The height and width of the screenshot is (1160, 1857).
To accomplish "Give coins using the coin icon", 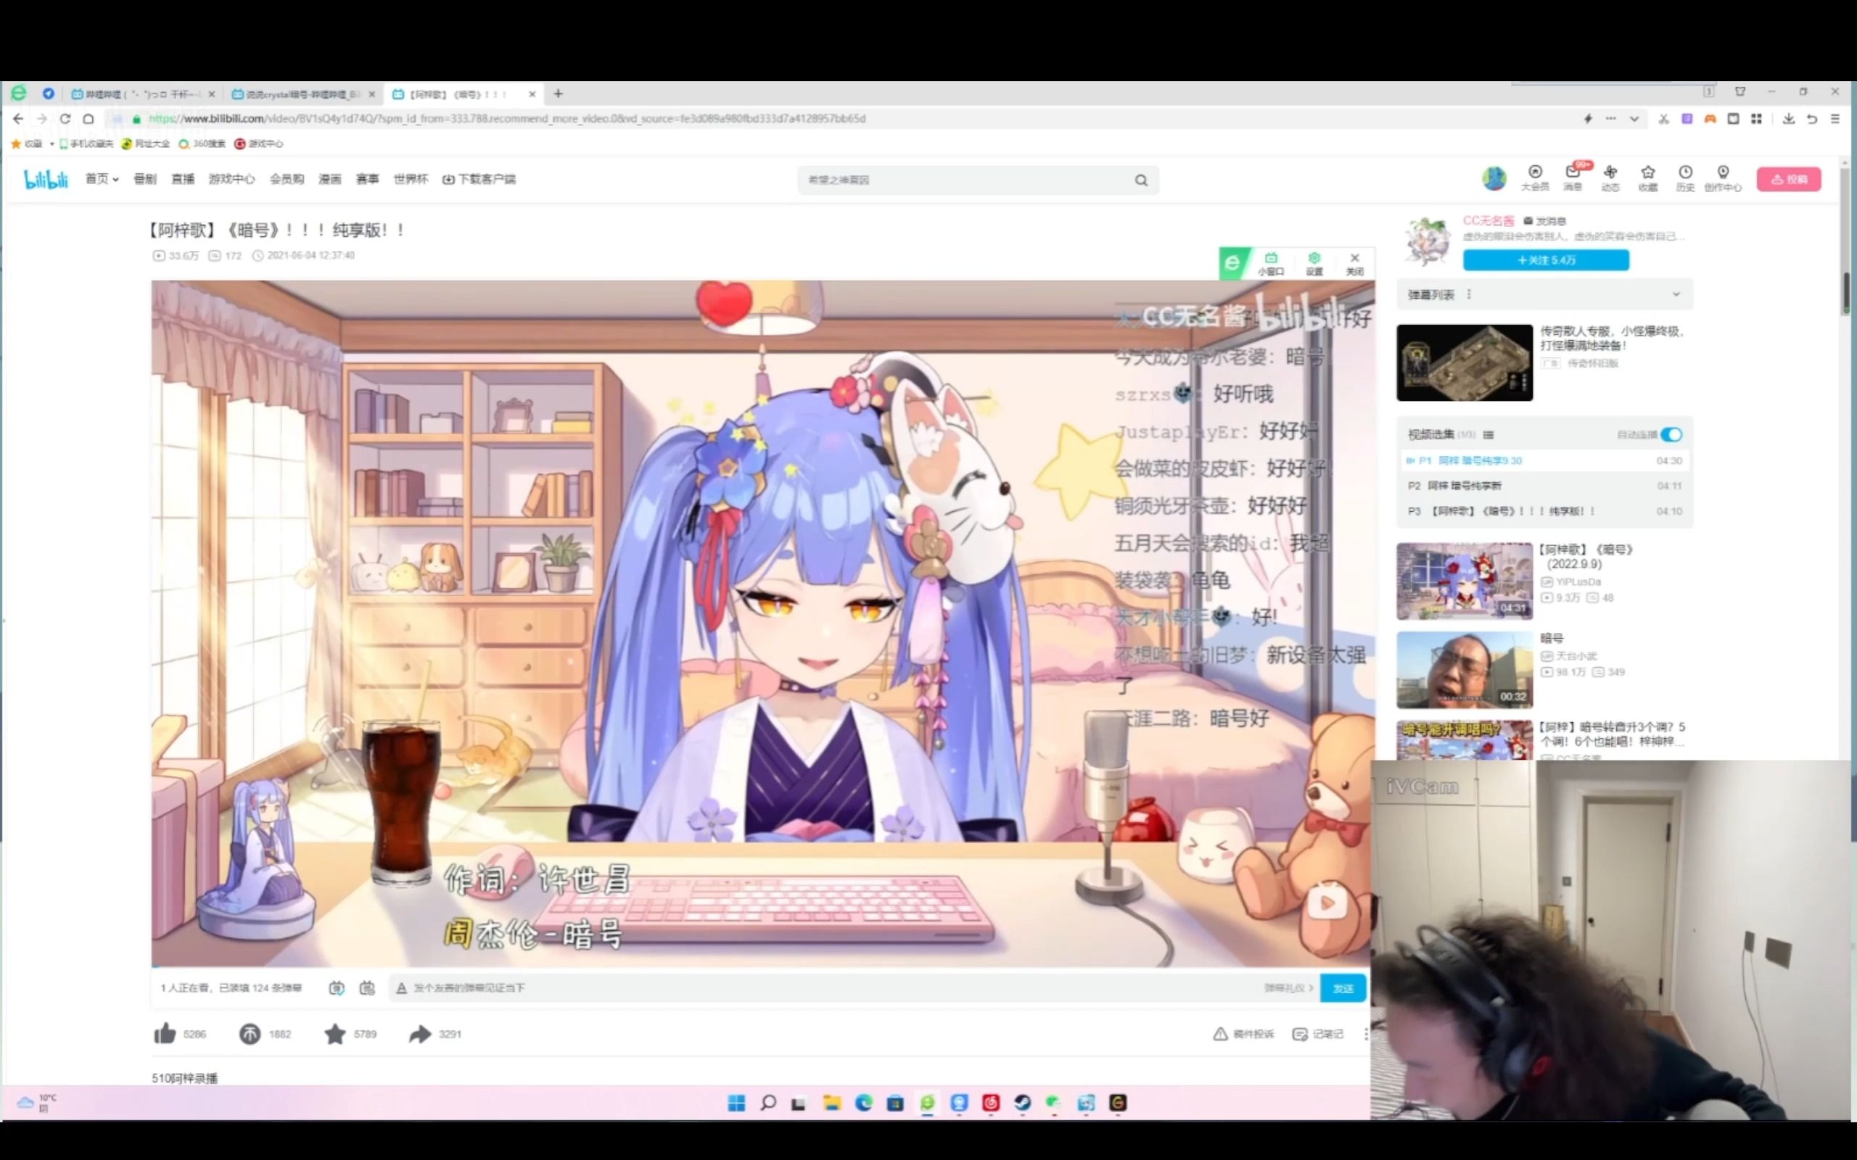I will coord(250,1033).
